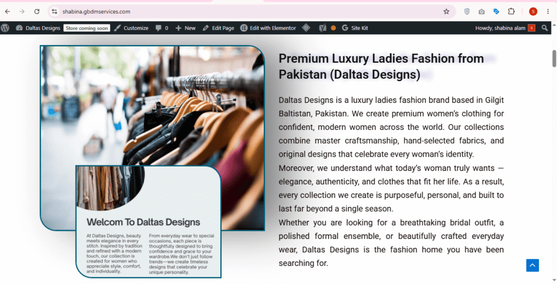Click the Welcom To Daltas Designs heading

(143, 222)
